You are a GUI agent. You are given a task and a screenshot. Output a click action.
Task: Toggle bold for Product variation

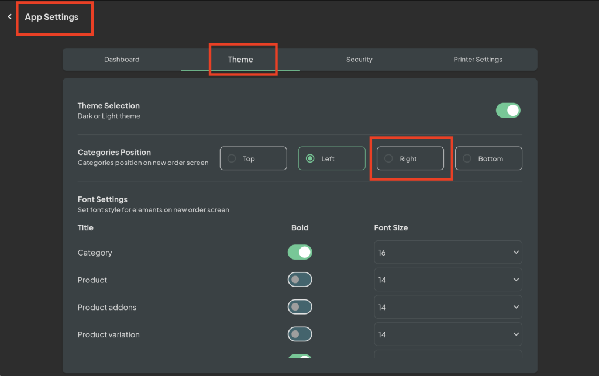tap(299, 334)
